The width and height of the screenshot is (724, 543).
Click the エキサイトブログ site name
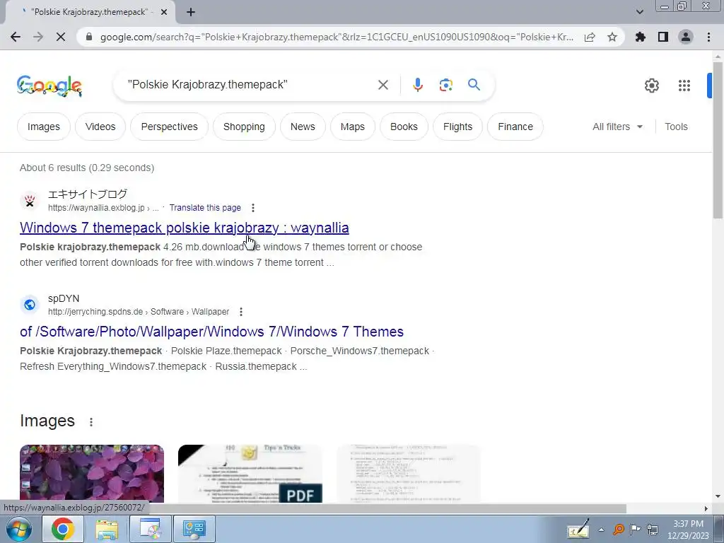click(87, 194)
